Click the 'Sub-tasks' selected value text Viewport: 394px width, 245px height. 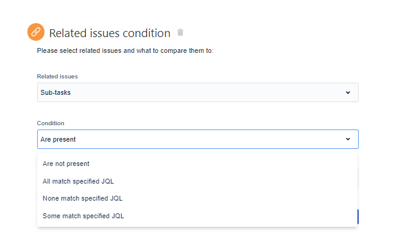click(55, 92)
